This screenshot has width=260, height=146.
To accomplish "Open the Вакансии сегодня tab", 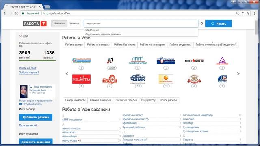I will point(126,100).
